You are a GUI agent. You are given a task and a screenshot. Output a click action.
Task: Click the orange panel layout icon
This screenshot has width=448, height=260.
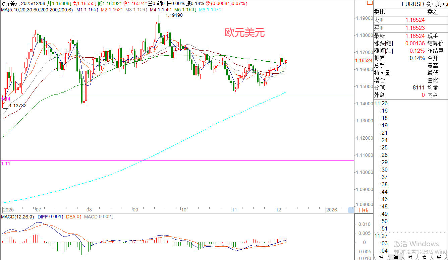(370, 3)
